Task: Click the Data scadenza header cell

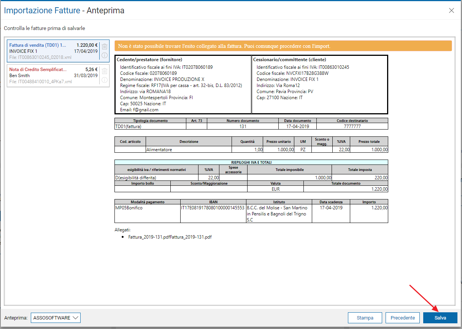Action: 331,202
